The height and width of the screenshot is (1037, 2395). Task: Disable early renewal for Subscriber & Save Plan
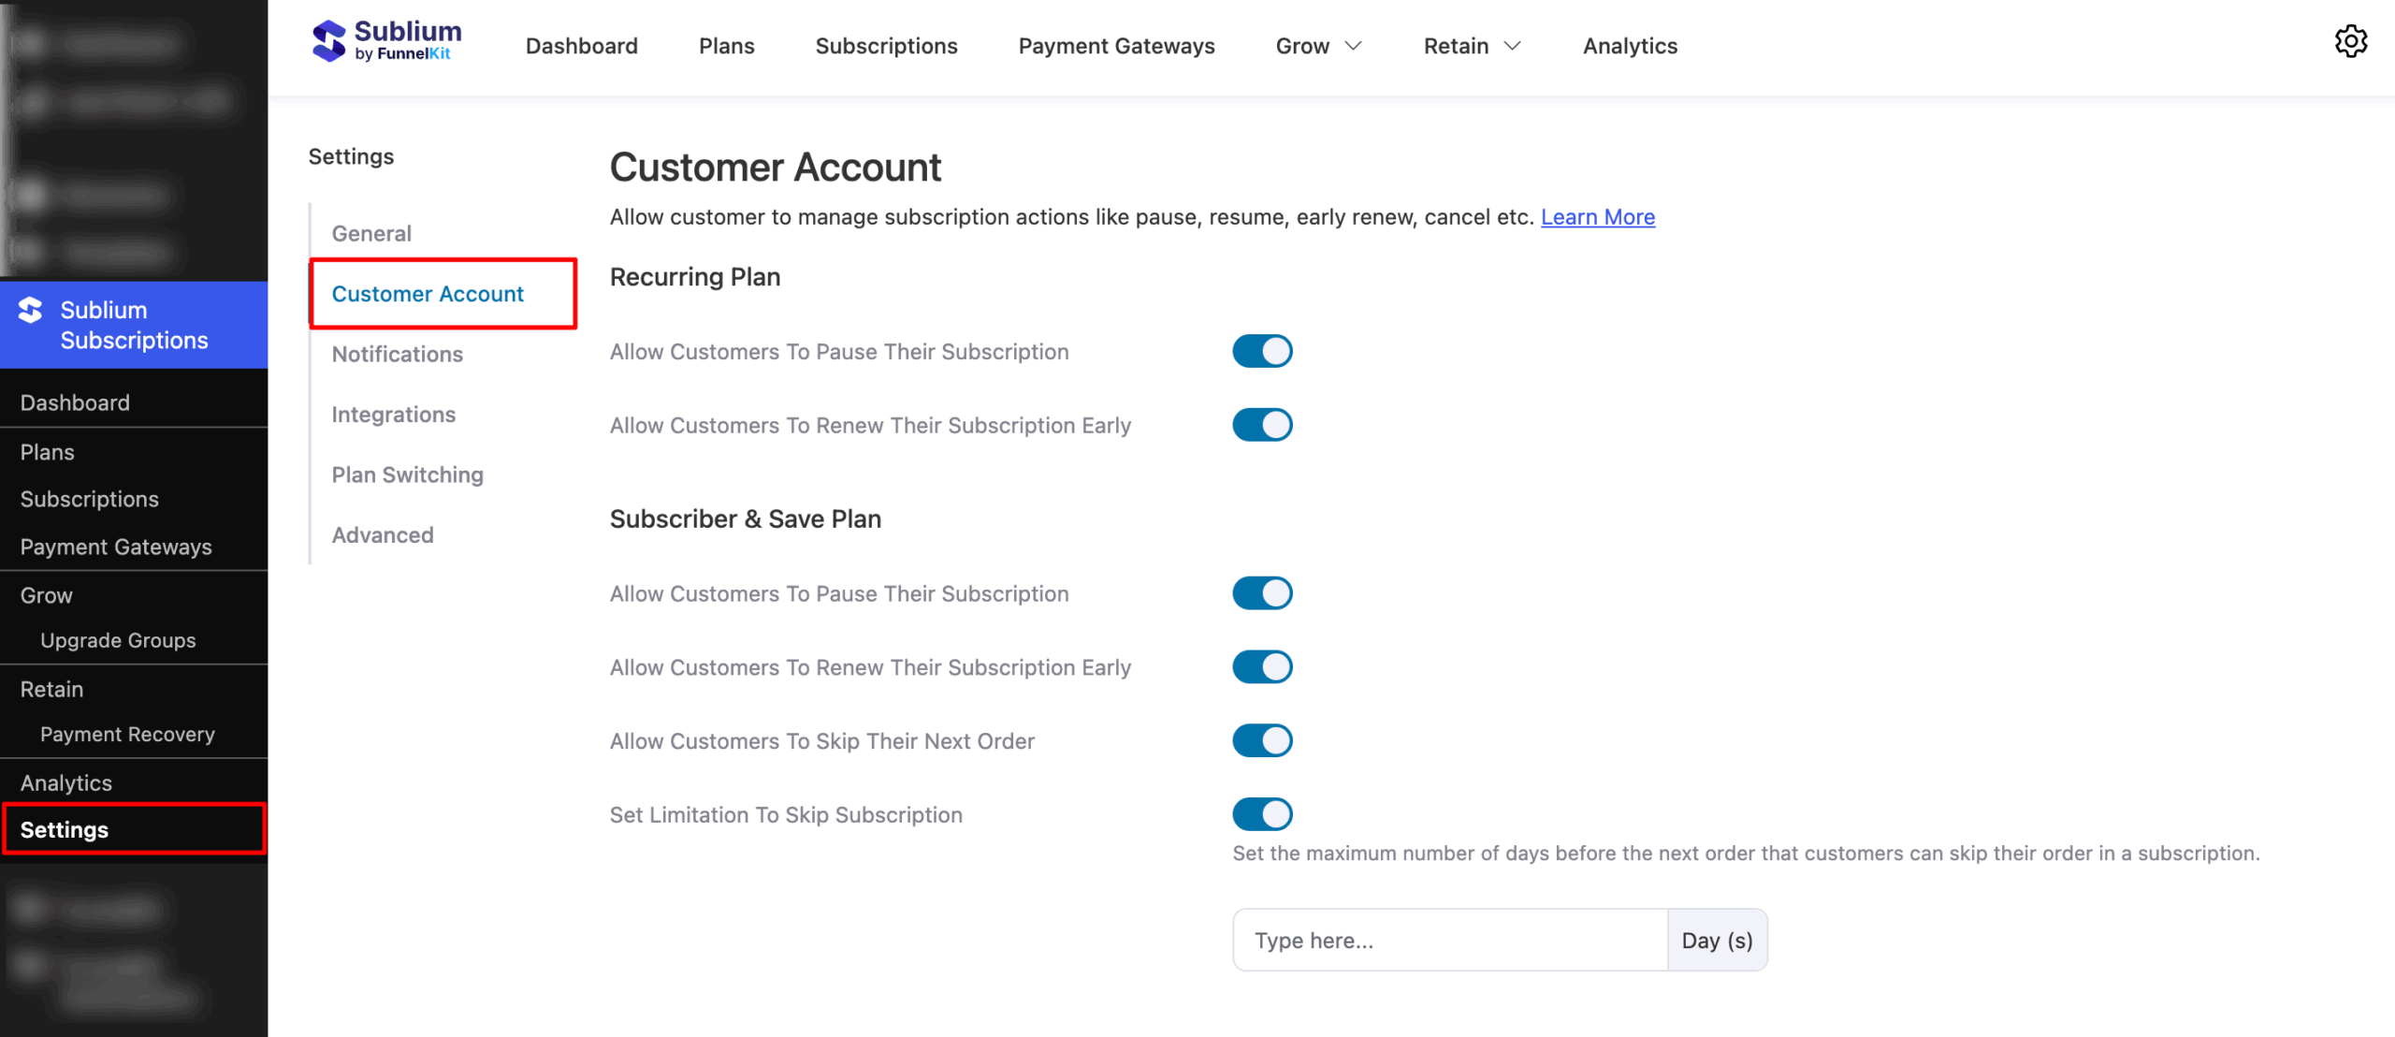[1262, 666]
